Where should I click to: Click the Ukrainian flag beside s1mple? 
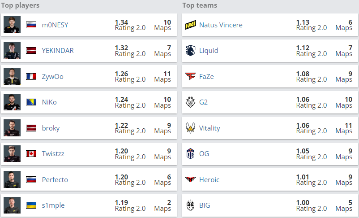tap(31, 205)
